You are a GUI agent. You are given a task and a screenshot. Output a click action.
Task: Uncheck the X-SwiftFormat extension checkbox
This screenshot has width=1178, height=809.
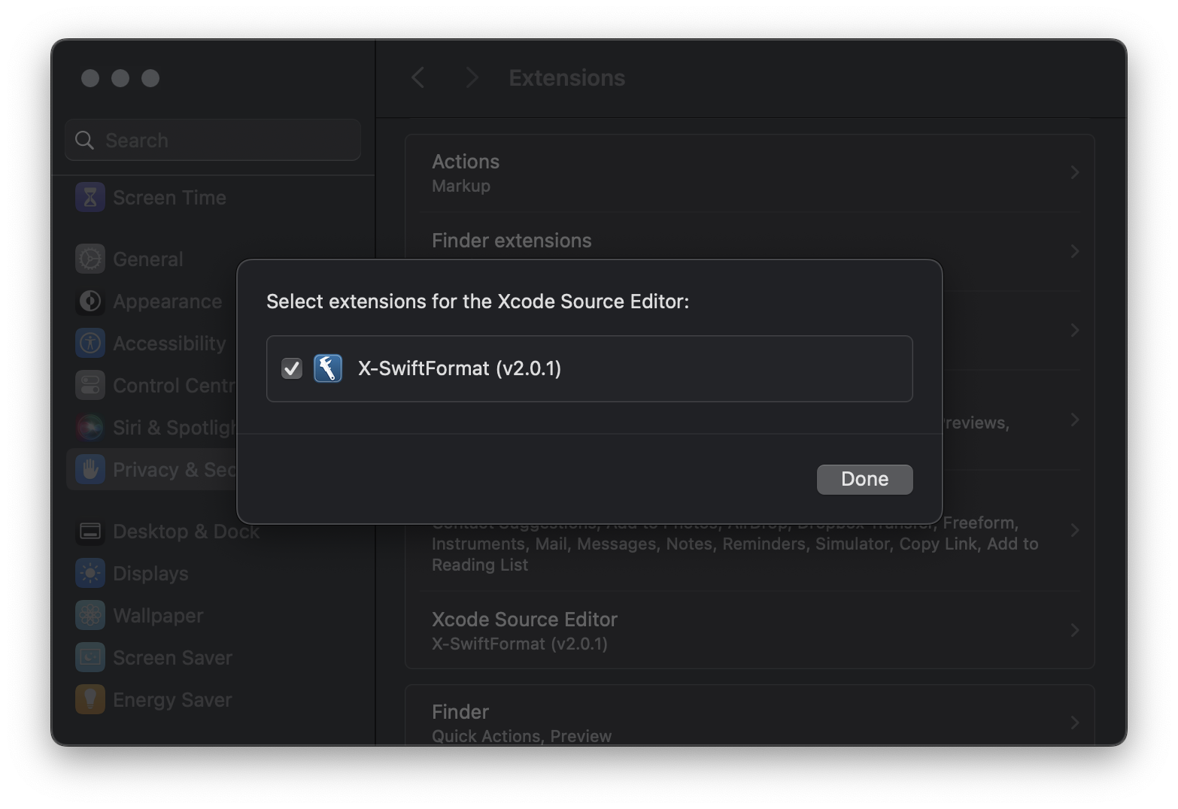(x=292, y=368)
